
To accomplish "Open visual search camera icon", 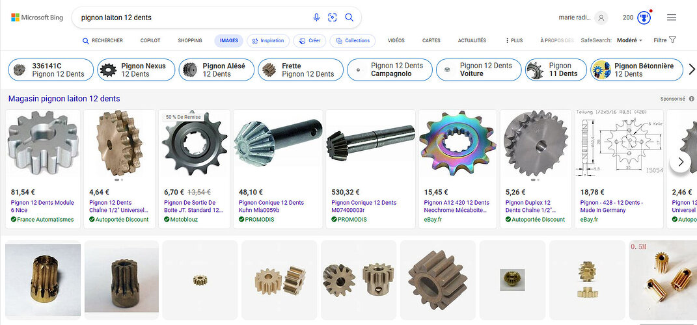I will pos(333,18).
